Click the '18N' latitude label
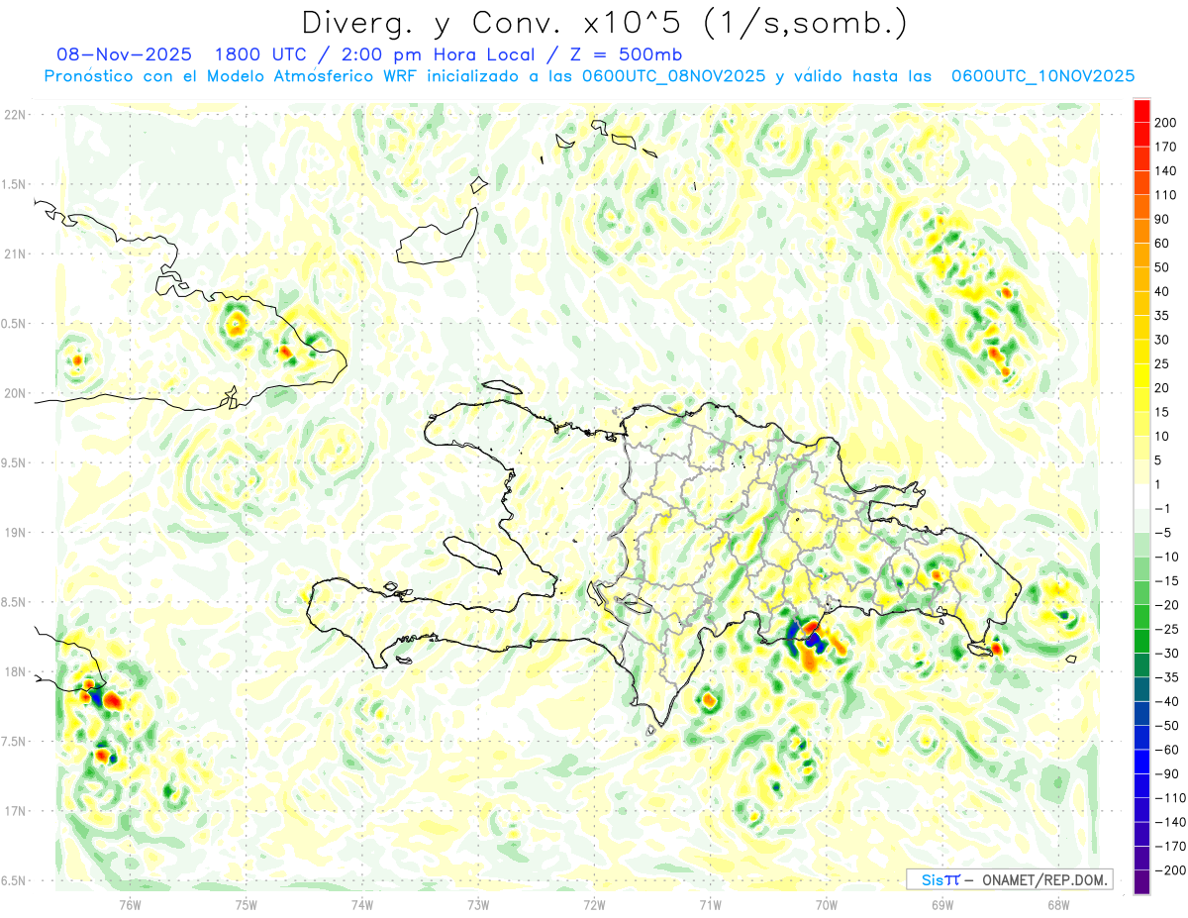 (x=14, y=671)
